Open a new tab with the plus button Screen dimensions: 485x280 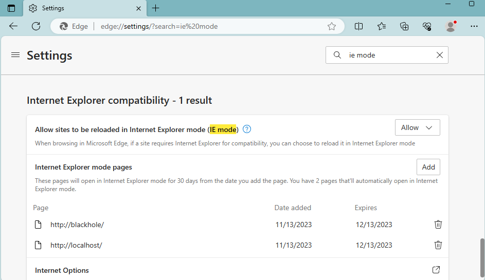(156, 8)
